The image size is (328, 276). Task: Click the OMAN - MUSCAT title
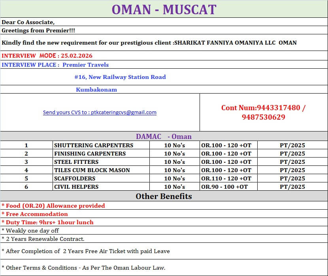tap(164, 9)
